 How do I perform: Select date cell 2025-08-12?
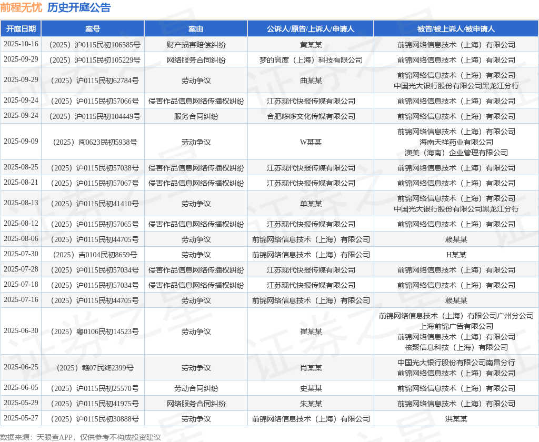[x=21, y=224]
